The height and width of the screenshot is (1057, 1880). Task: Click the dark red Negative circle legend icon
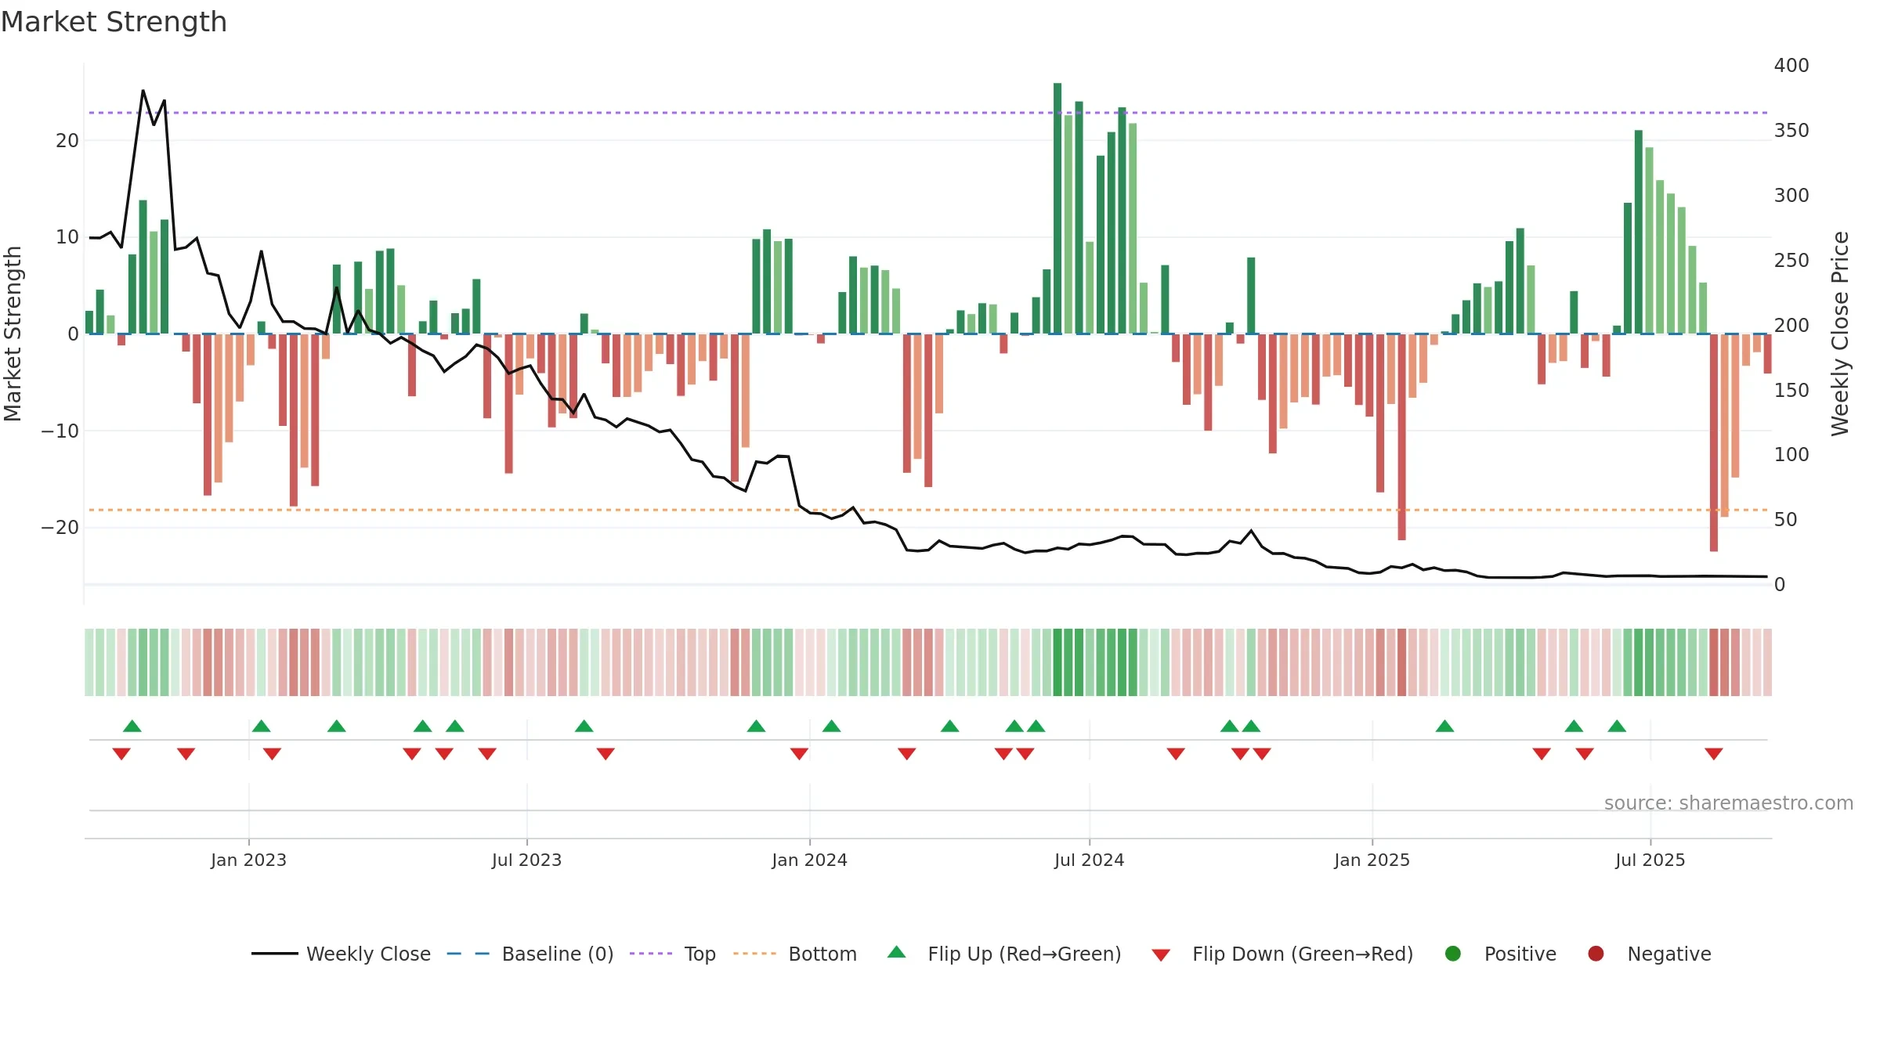point(1596,954)
